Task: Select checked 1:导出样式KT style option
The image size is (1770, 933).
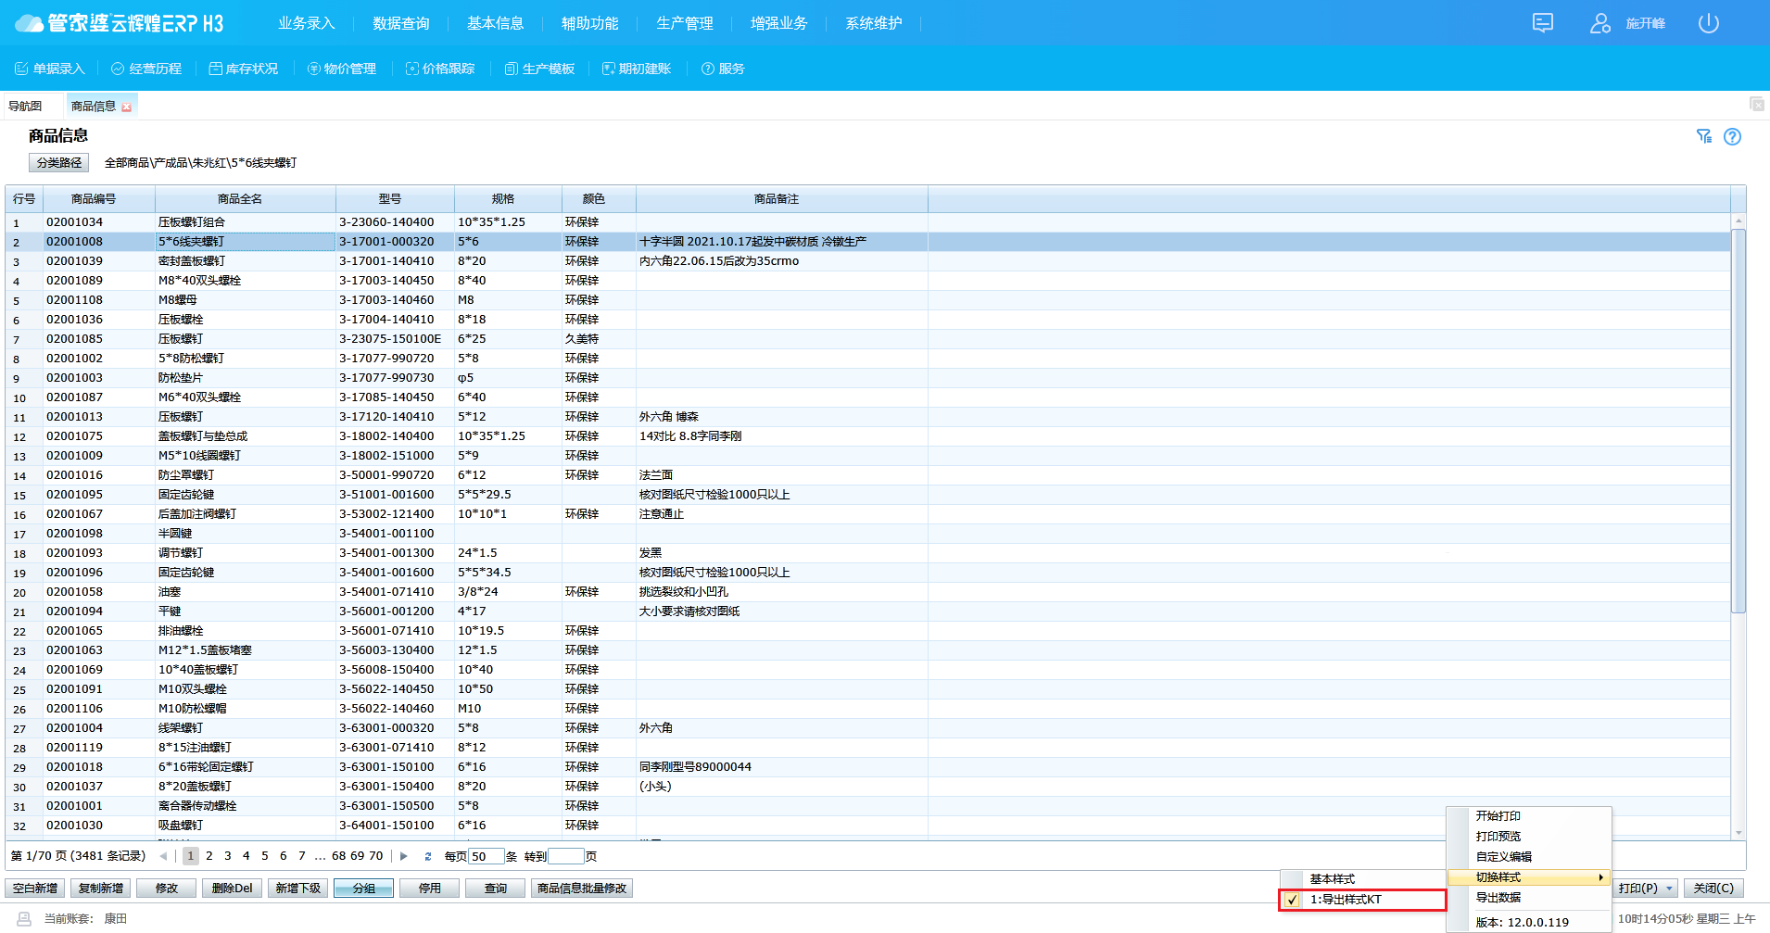Action: pyautogui.click(x=1362, y=900)
